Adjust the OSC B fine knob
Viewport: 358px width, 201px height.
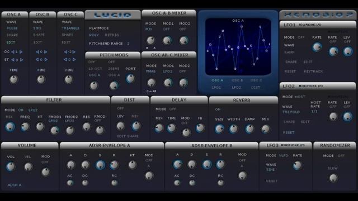click(x=41, y=79)
